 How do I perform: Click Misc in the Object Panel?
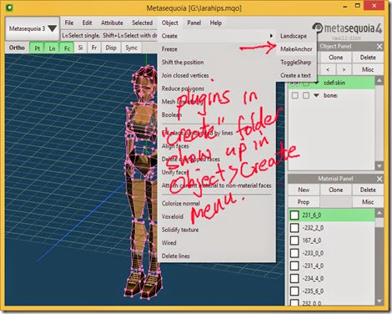pos(368,69)
